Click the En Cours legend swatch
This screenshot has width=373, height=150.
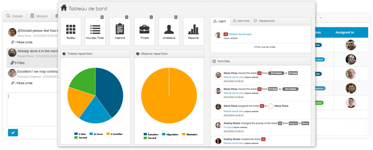click(x=91, y=134)
